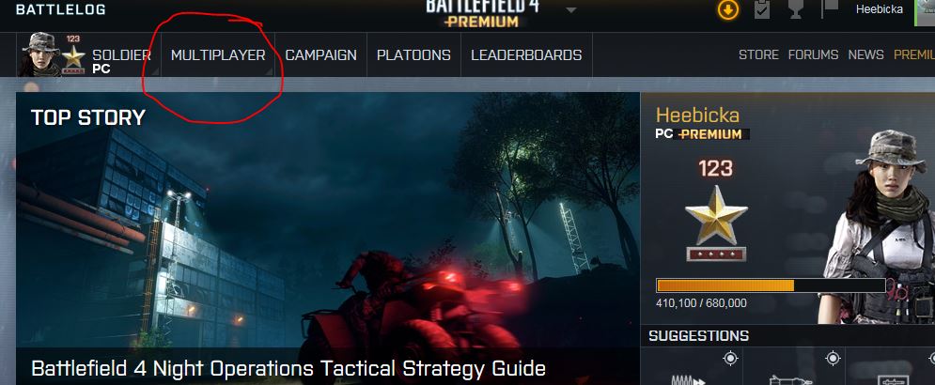This screenshot has height=385, width=935.
Task: Open the News link
Action: pos(865,54)
